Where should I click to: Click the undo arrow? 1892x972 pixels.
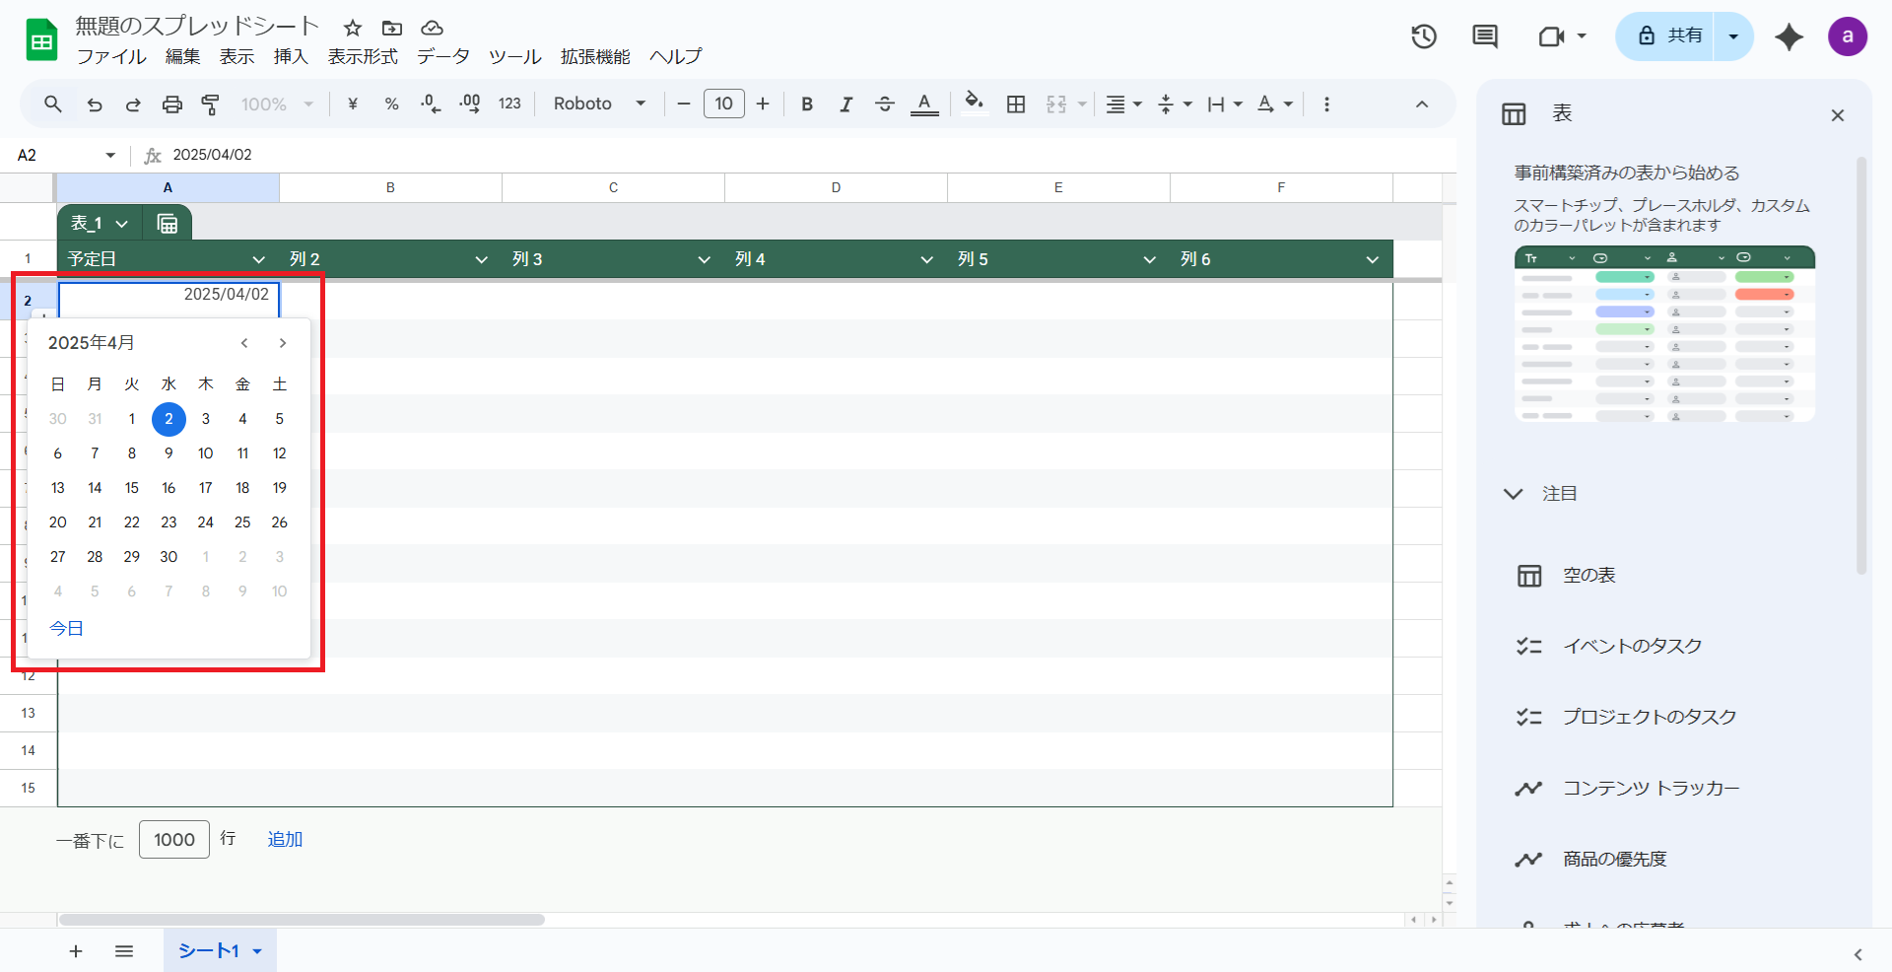click(95, 104)
